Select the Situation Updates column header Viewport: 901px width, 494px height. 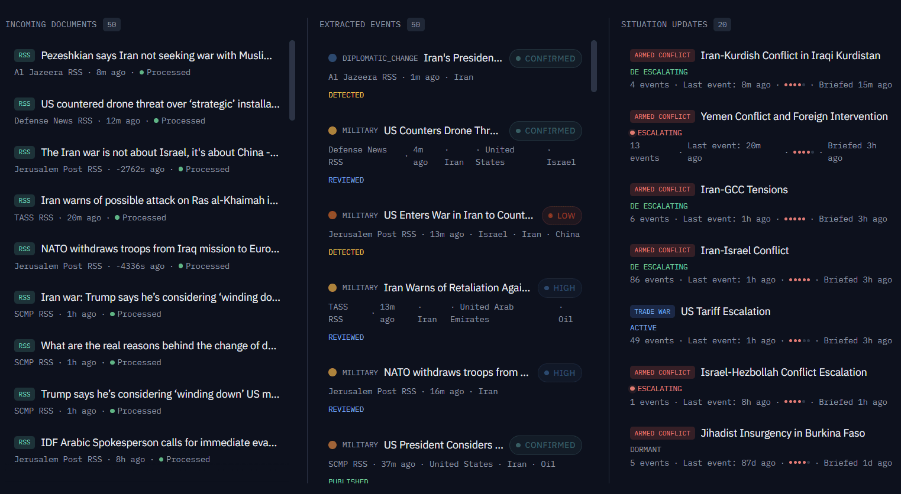point(664,24)
